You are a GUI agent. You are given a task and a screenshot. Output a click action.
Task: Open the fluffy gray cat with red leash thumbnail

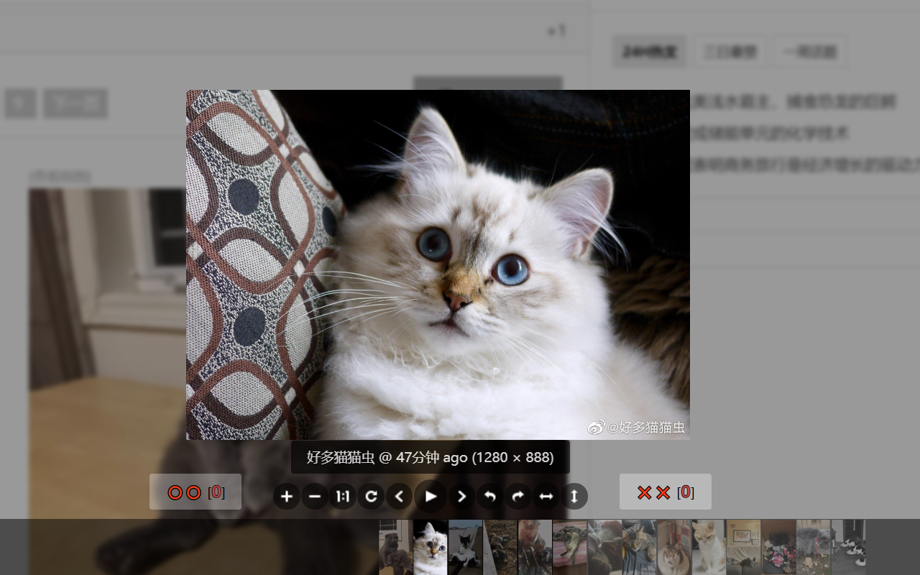(814, 547)
